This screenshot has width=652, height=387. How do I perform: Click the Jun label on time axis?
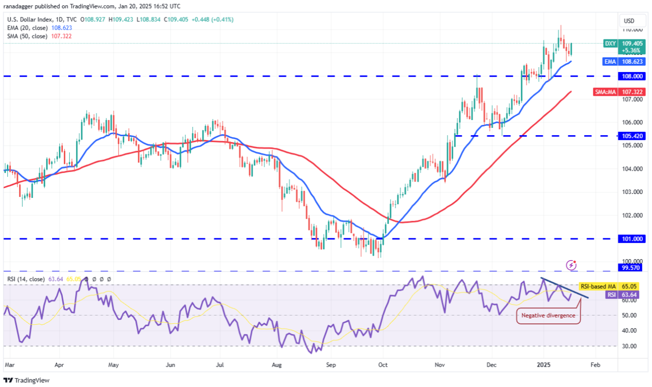[x=170, y=364]
